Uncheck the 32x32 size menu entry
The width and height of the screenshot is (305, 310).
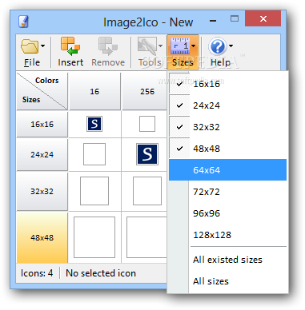[227, 127]
